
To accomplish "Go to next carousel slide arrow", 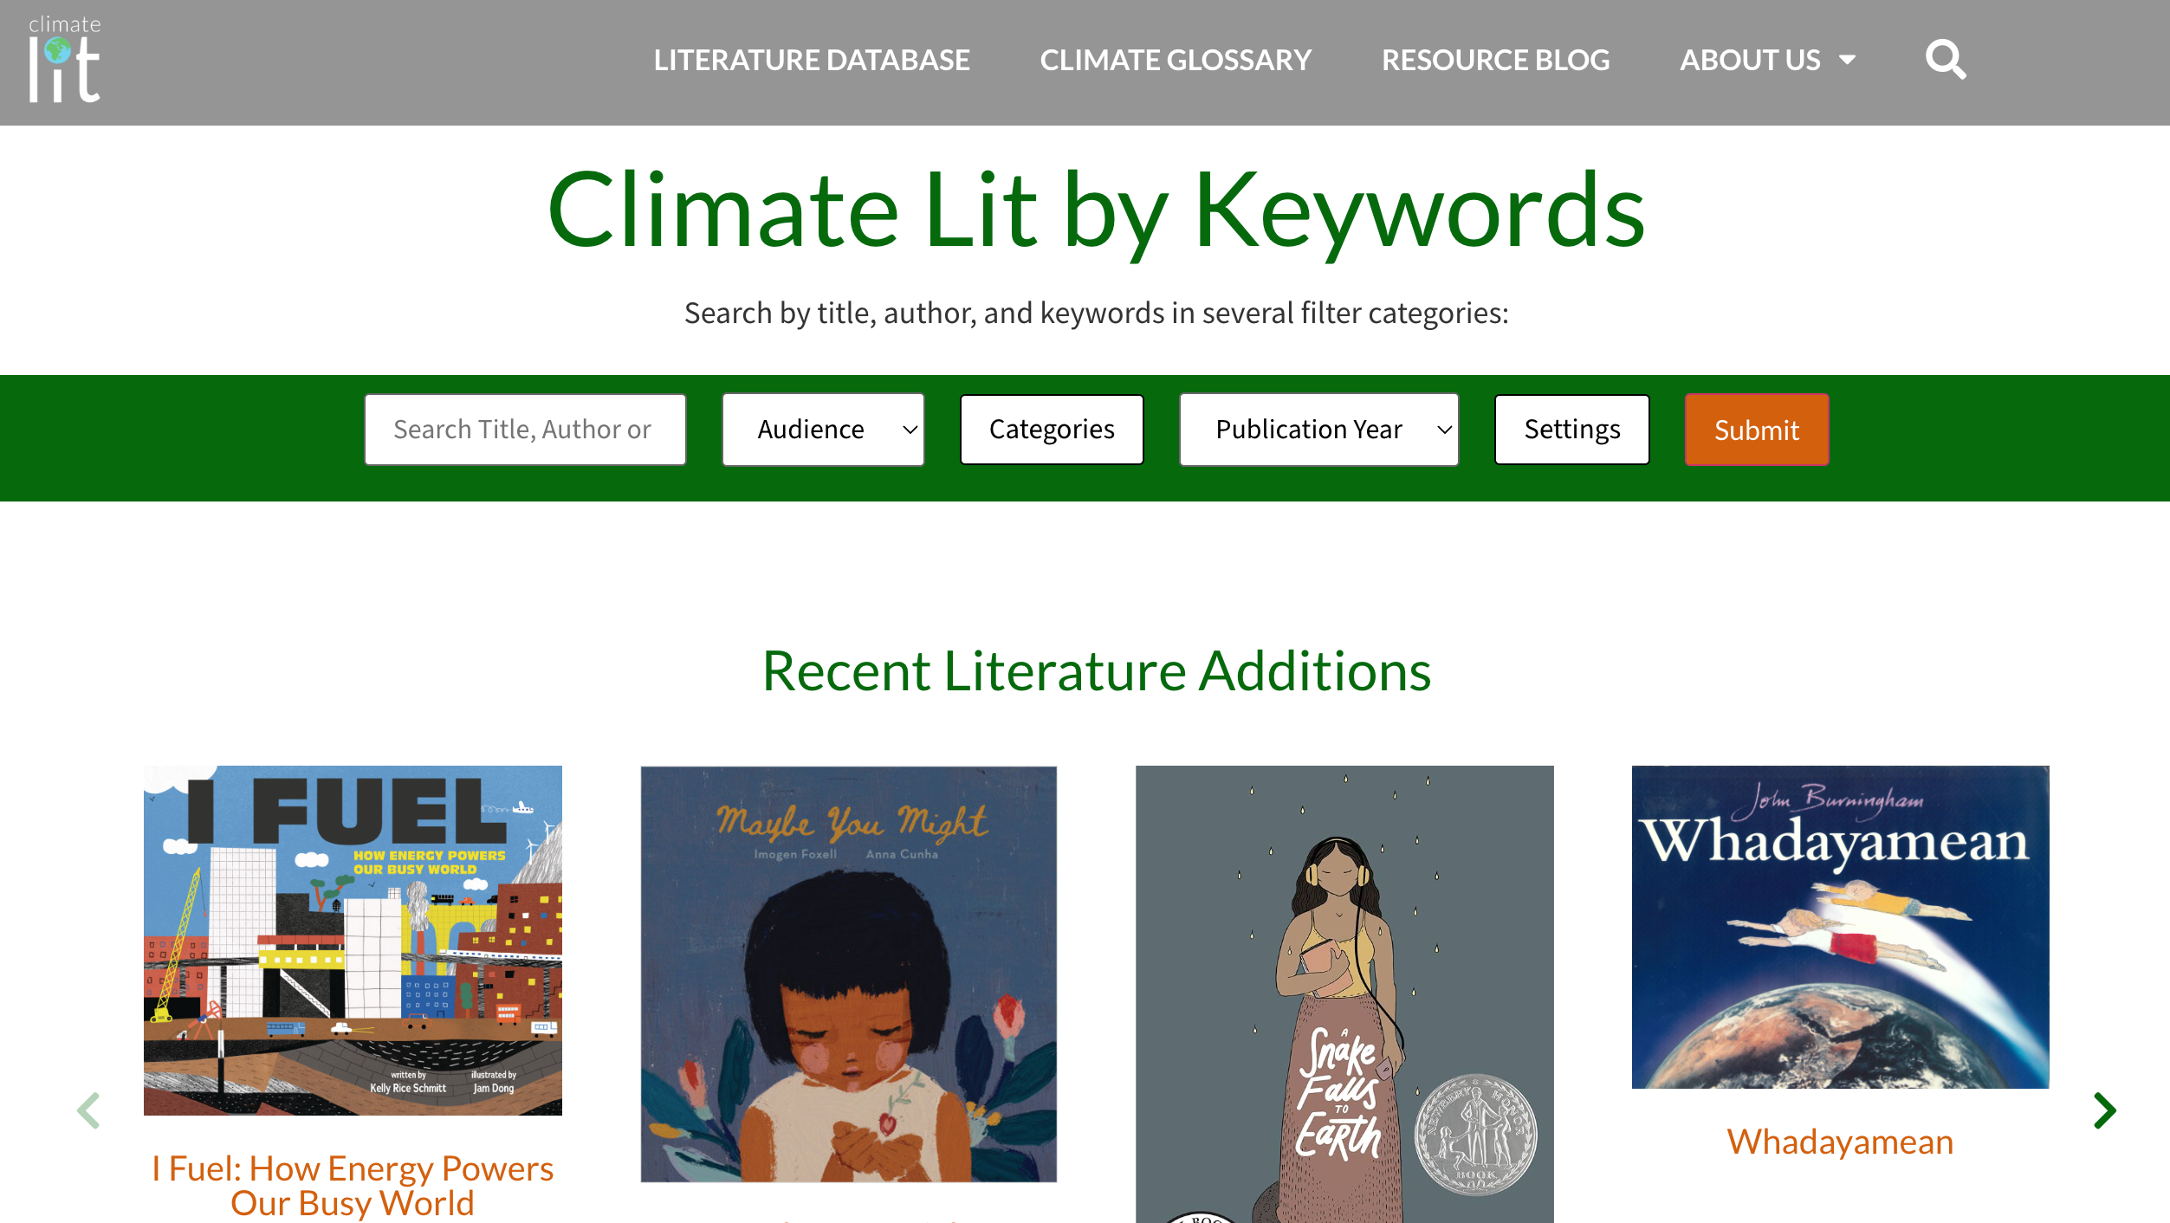I will pyautogui.click(x=2104, y=1110).
